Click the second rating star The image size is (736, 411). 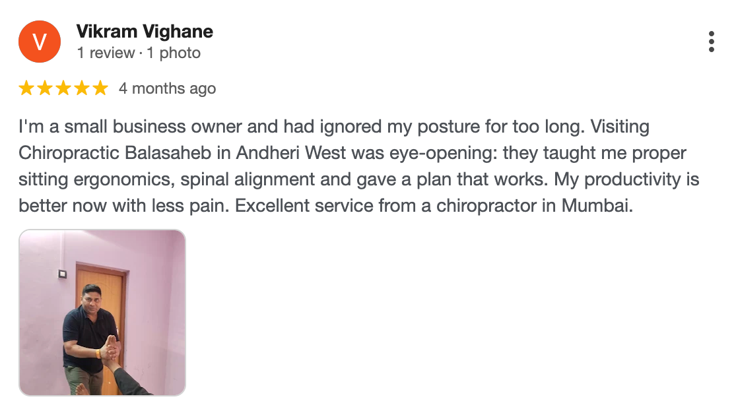pyautogui.click(x=45, y=88)
